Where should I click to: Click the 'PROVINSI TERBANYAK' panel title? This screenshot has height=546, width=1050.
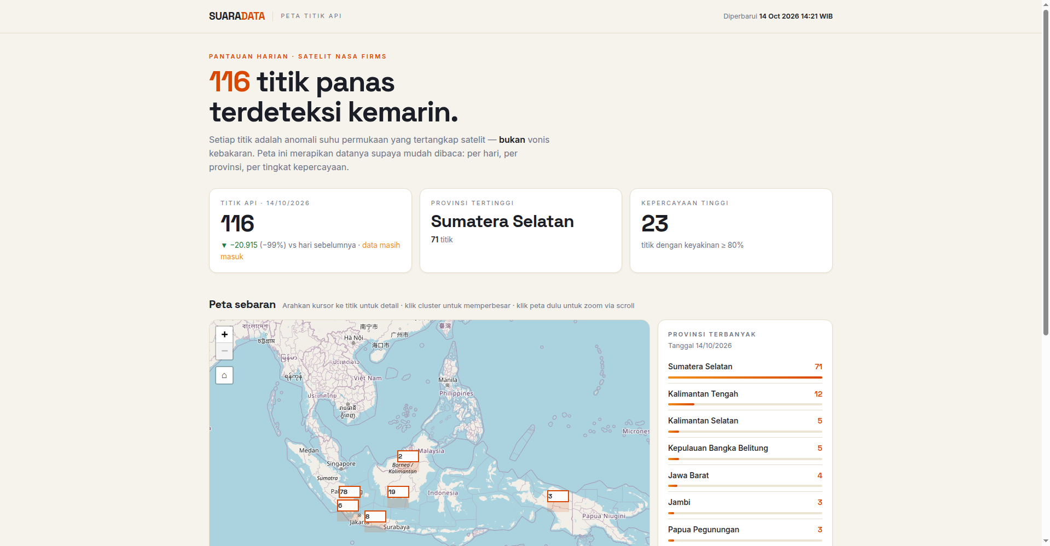point(712,334)
